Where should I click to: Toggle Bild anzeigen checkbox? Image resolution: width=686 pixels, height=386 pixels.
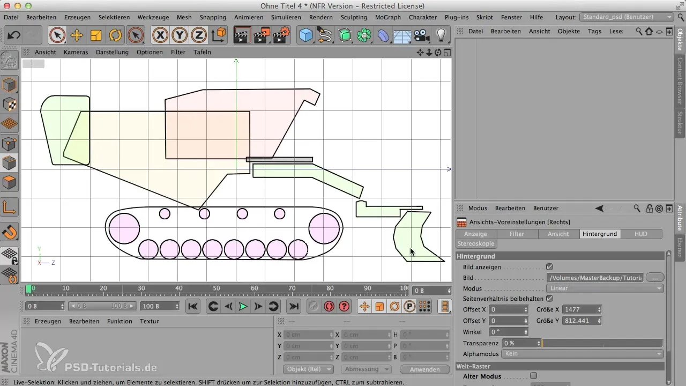click(549, 266)
